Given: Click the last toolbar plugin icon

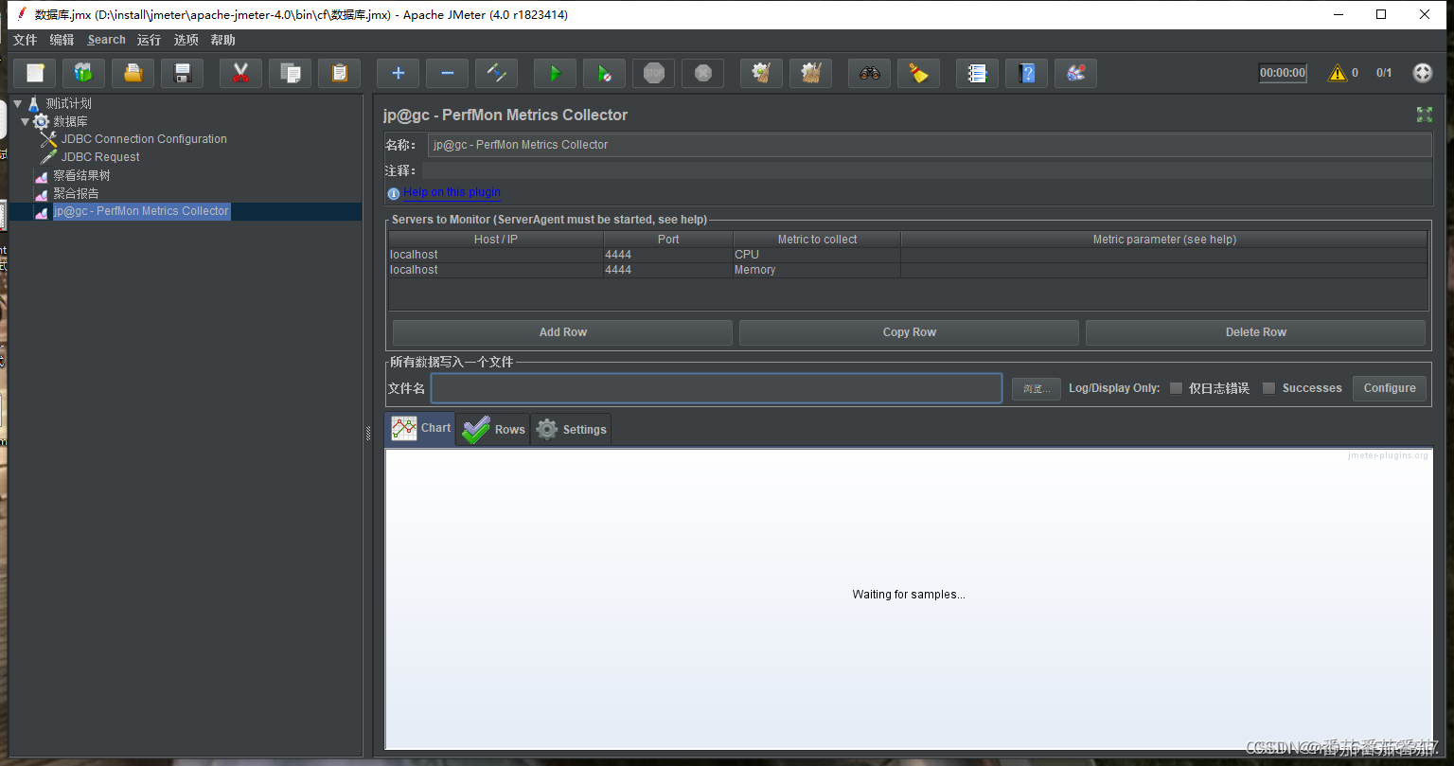Looking at the screenshot, I should pos(1076,73).
